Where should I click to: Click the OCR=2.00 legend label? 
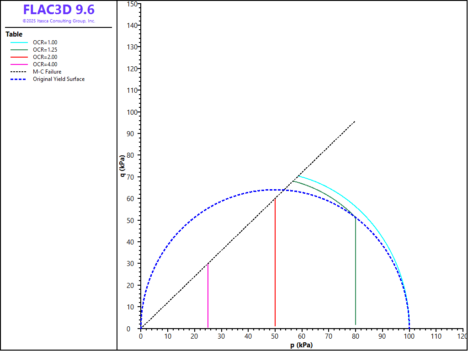pyautogui.click(x=45, y=57)
